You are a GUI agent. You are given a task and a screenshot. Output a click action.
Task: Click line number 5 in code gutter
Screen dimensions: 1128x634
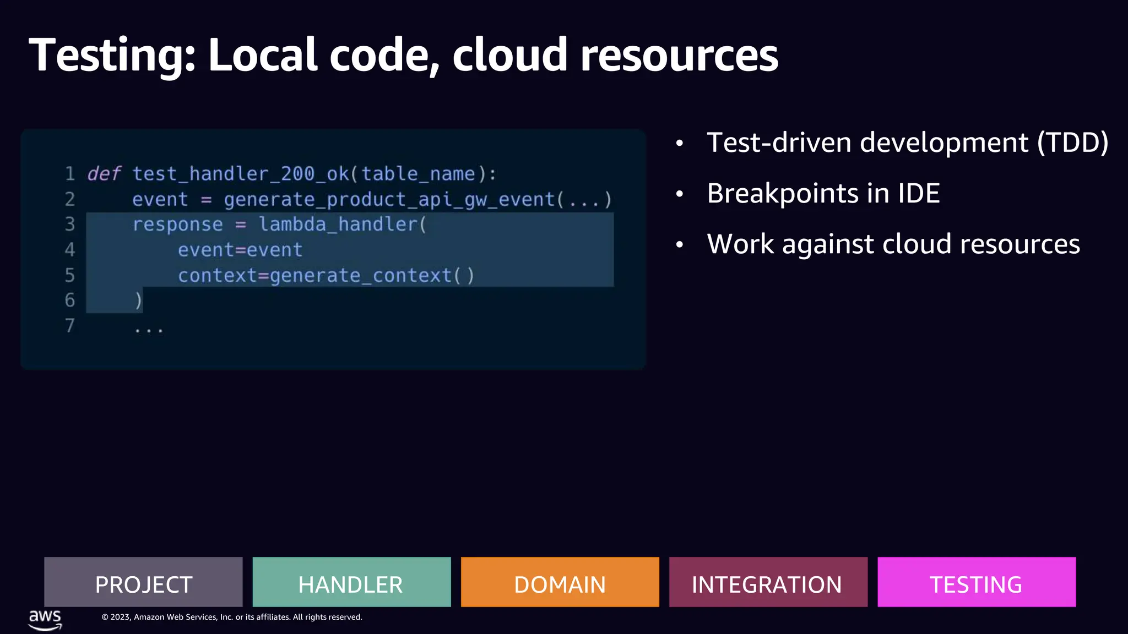tap(70, 275)
